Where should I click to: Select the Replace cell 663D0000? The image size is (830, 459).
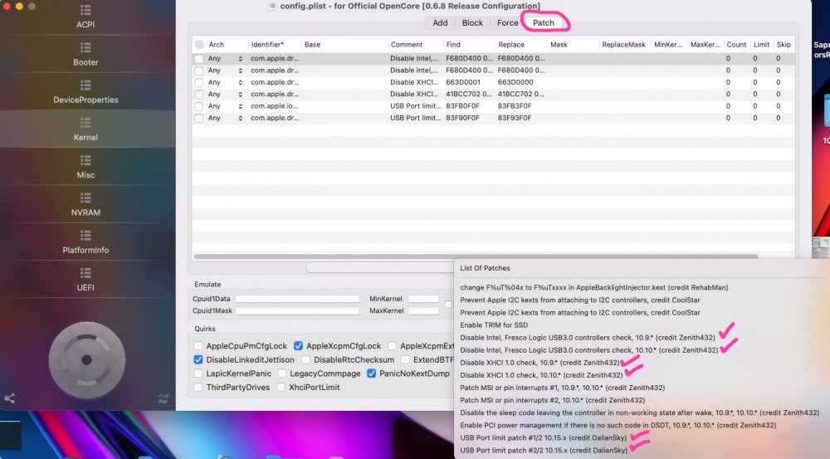coord(515,83)
